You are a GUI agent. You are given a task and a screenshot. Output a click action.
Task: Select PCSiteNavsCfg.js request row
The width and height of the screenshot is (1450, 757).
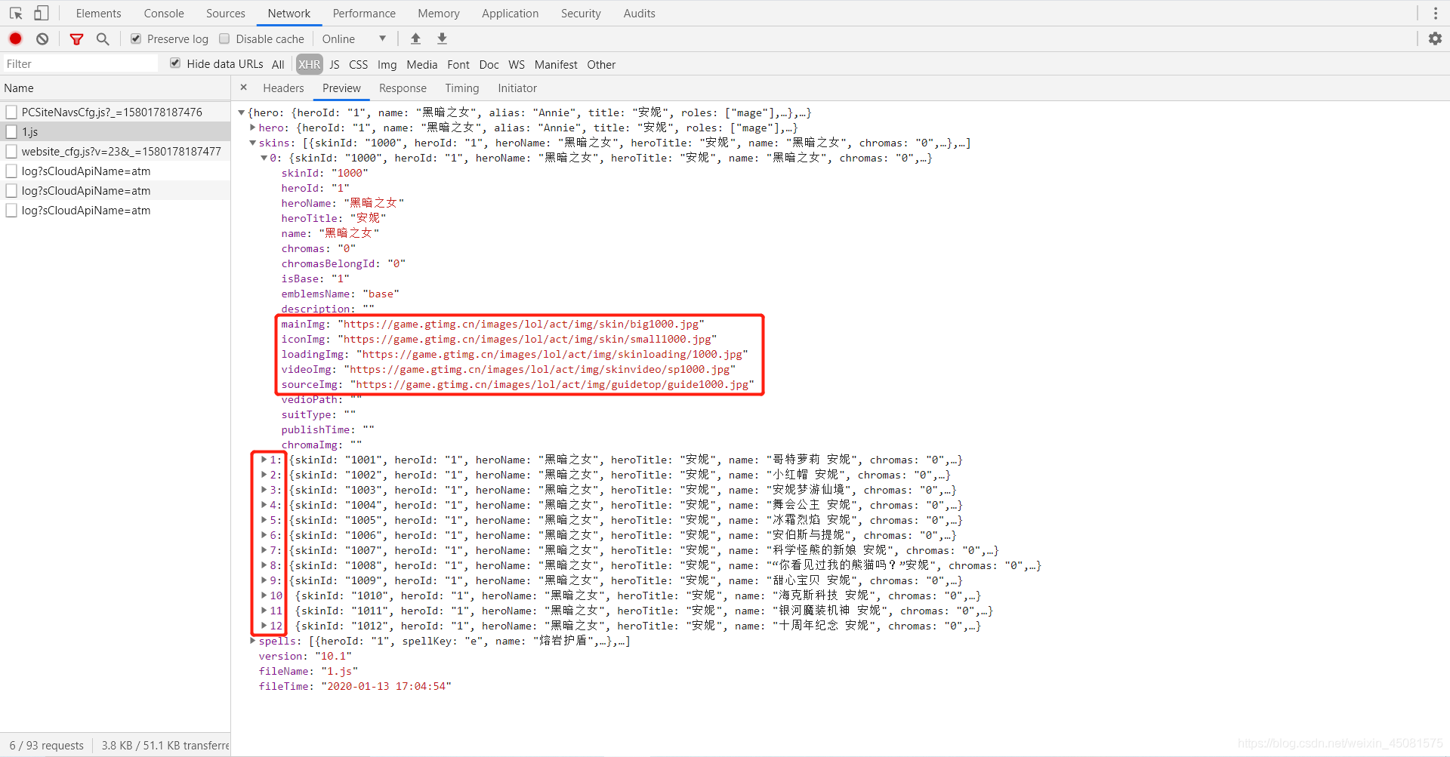pyautogui.click(x=115, y=112)
